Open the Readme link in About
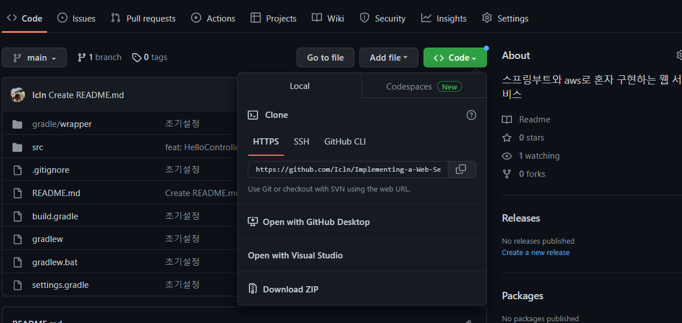 (535, 120)
